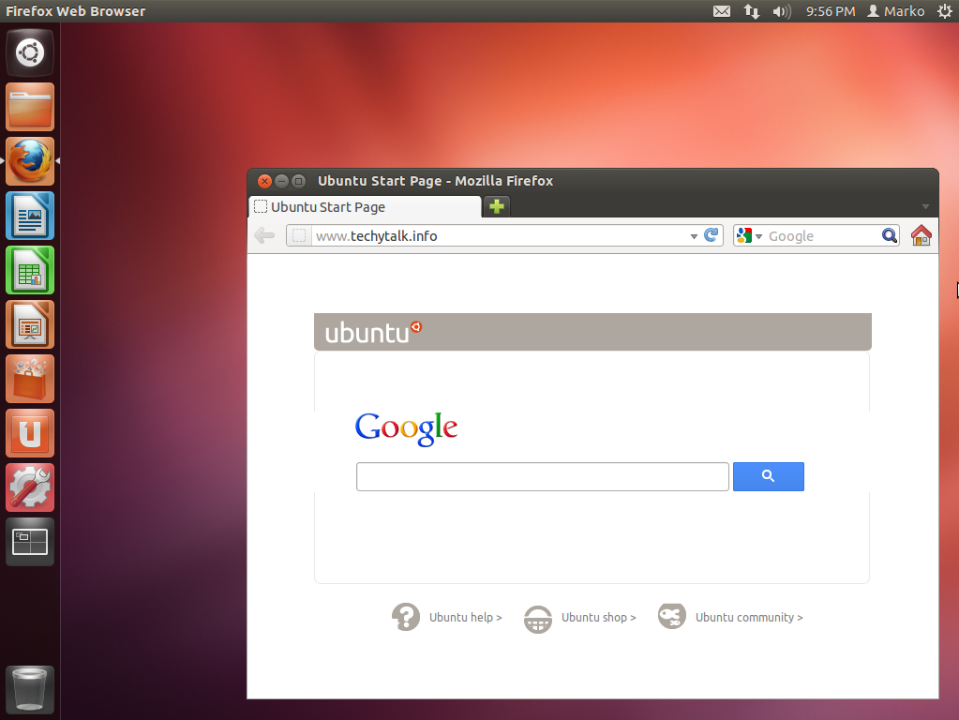The height and width of the screenshot is (720, 959).
Task: Expand the search engine selector dropdown
Action: click(750, 236)
